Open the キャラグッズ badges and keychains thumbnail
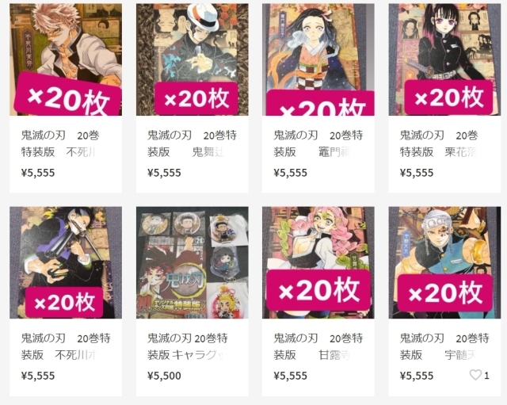Viewport: 507px width, 405px height. (x=192, y=262)
